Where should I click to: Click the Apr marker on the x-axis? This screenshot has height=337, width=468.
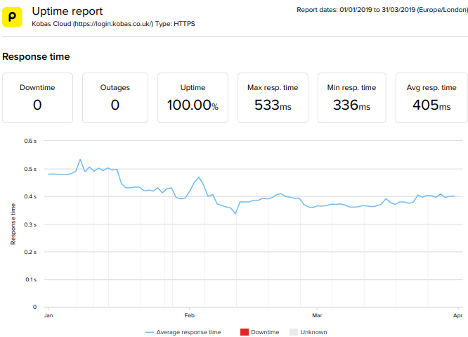coord(457,316)
